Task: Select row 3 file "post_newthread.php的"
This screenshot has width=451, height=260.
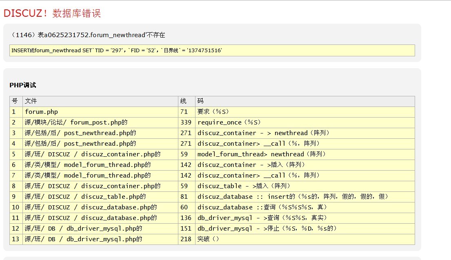Action: (x=100, y=133)
